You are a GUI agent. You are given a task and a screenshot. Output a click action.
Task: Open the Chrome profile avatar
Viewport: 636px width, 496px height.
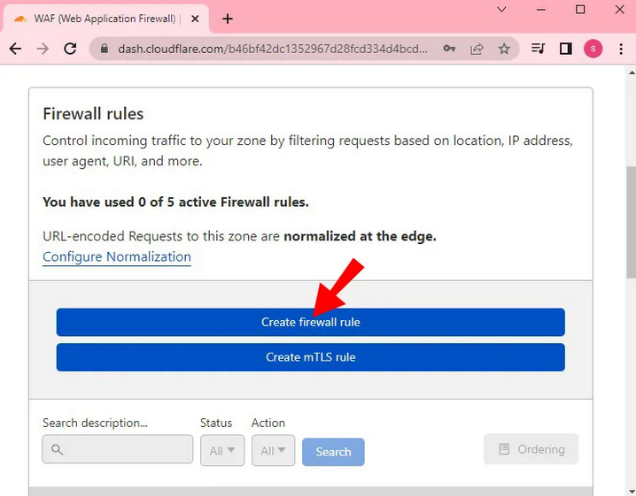593,50
